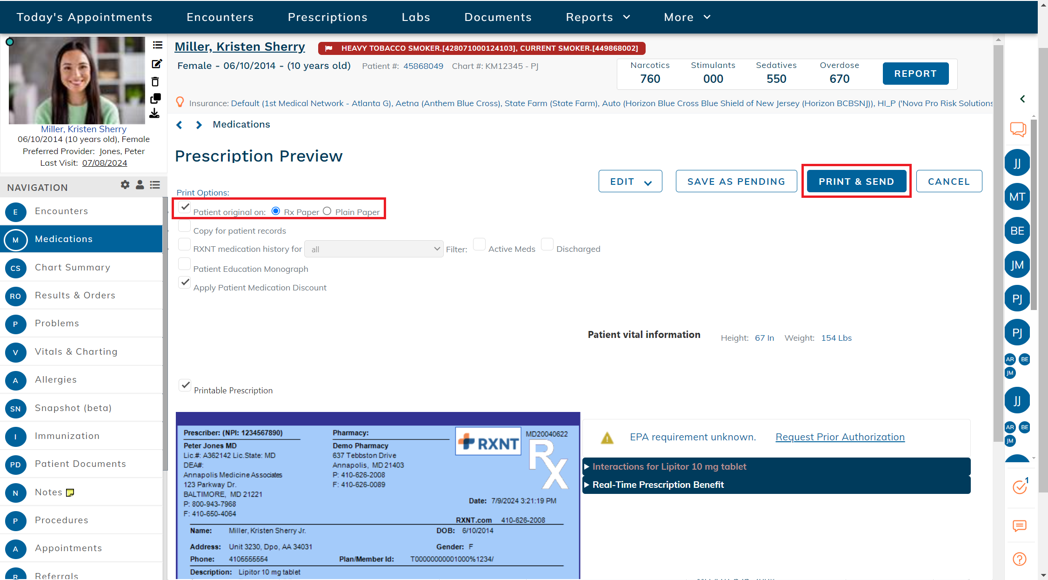The height and width of the screenshot is (580, 1048).
Task: Open help using the question mark icon
Action: (x=1019, y=559)
